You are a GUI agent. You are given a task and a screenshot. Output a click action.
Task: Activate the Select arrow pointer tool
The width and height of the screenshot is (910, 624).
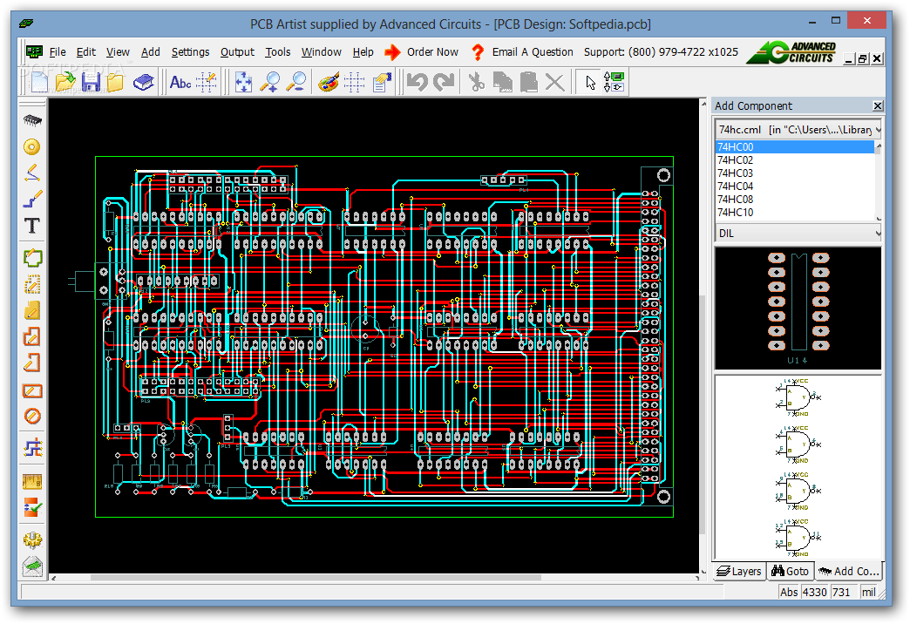pyautogui.click(x=590, y=82)
